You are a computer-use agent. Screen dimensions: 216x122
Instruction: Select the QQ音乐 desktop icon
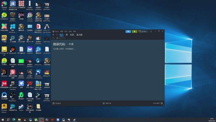4,62
